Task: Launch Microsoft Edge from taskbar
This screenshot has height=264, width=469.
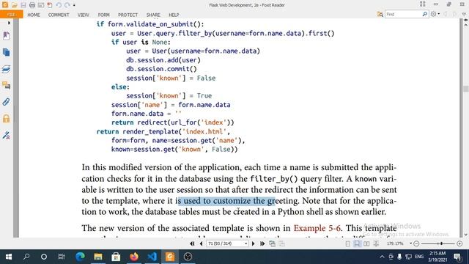Action: coord(80,257)
